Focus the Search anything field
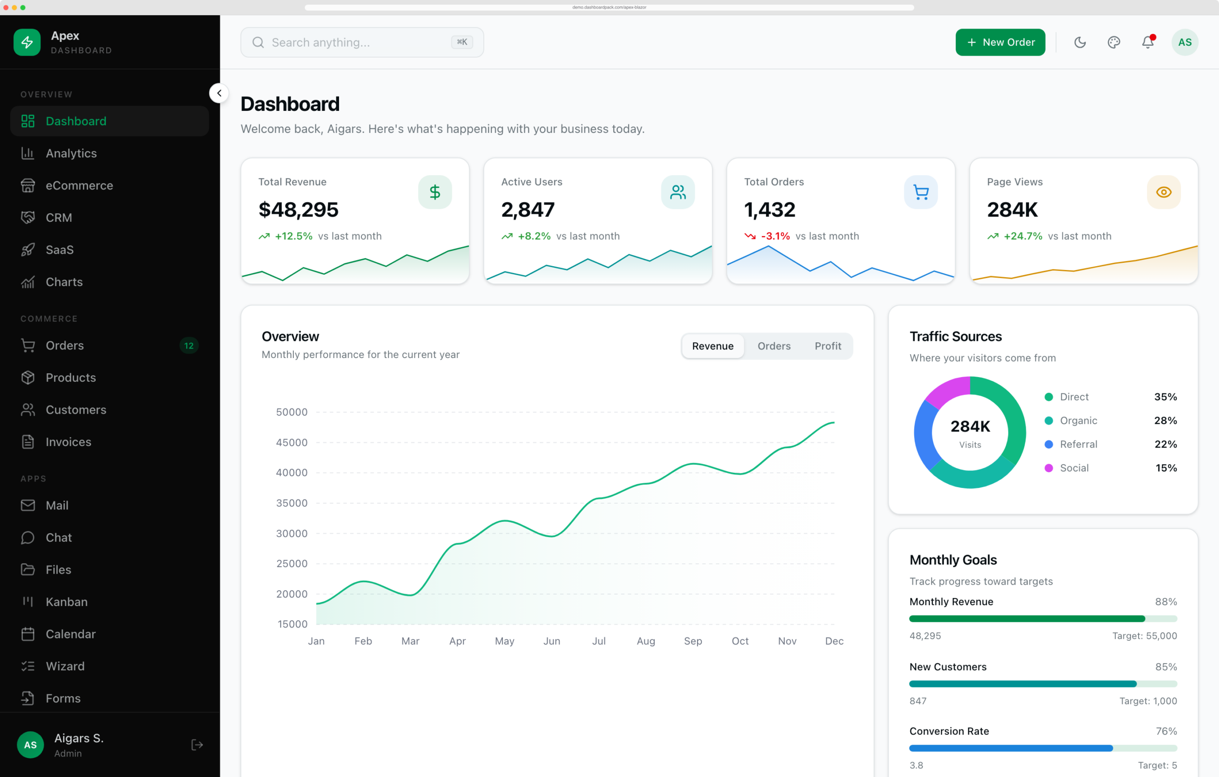The height and width of the screenshot is (777, 1219). [x=362, y=42]
